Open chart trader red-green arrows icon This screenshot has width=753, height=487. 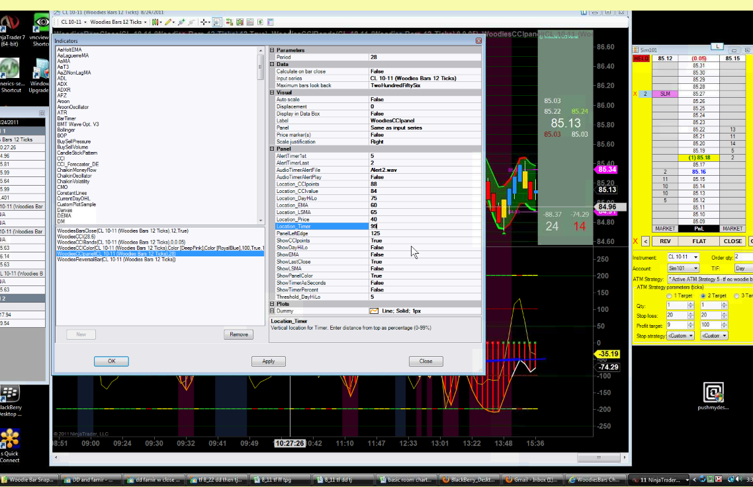point(229,22)
